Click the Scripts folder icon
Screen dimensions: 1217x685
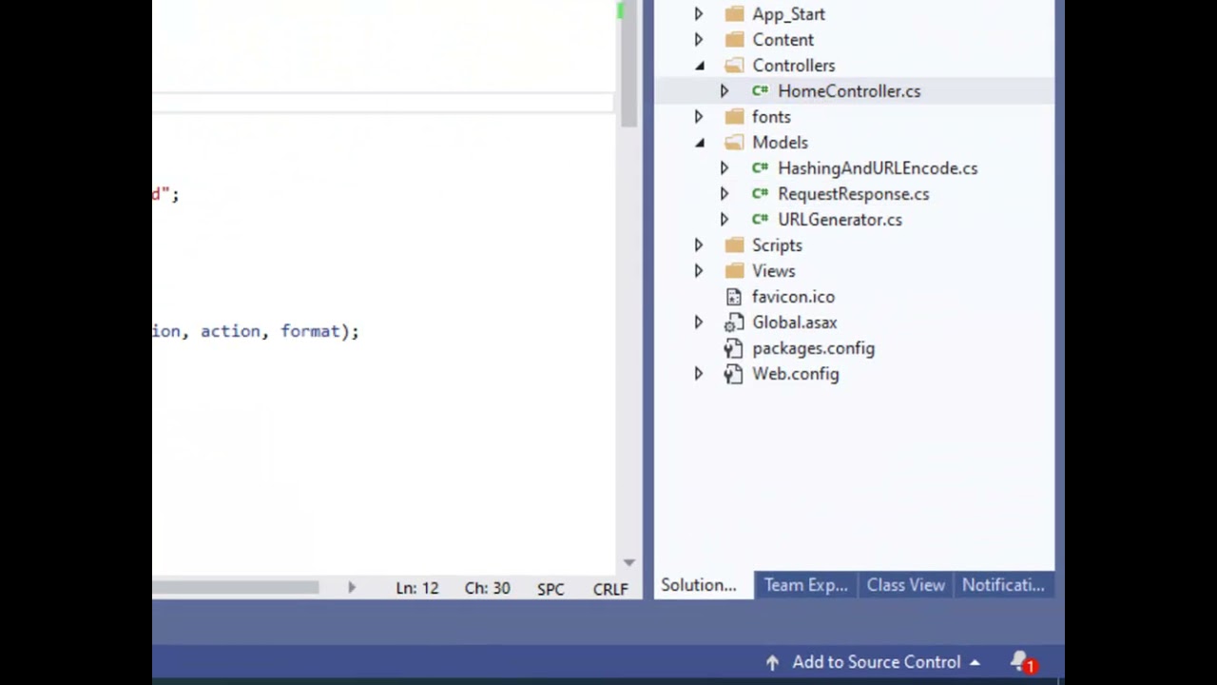734,245
